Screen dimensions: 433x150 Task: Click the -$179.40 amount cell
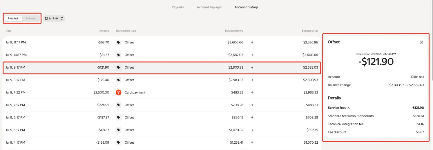coord(103,80)
